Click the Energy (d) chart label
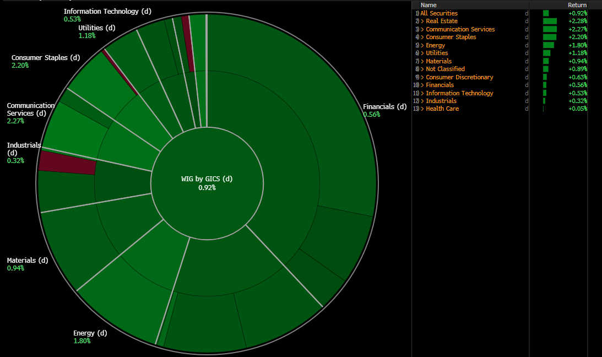Screen dimensions: 602x357 90,333
